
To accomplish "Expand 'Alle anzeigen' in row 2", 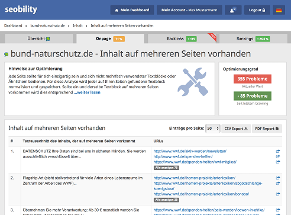I will point(166,200).
